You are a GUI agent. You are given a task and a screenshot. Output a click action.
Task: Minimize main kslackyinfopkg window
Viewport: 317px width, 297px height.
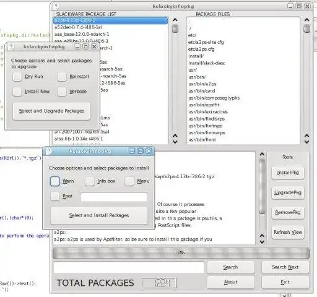(x=290, y=6)
